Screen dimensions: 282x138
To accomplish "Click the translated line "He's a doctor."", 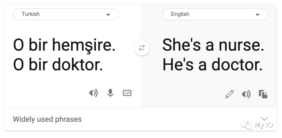I will click(x=212, y=65).
